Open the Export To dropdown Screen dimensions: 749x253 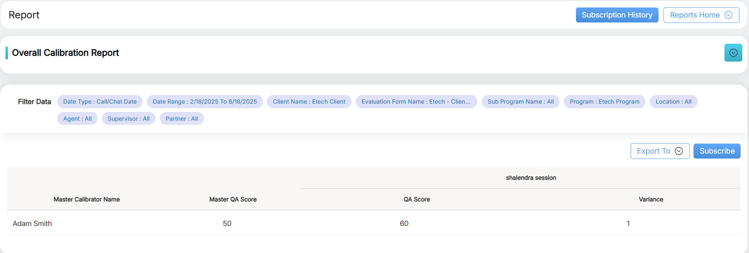click(659, 151)
